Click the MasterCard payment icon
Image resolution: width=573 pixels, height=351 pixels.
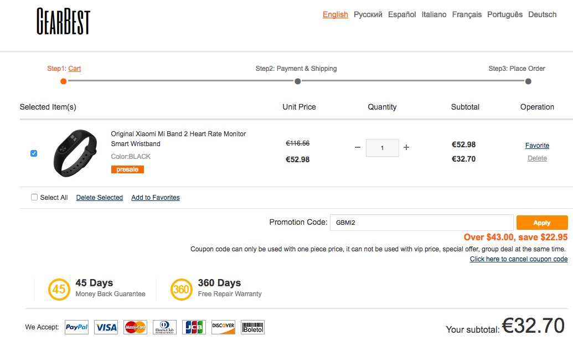click(135, 327)
